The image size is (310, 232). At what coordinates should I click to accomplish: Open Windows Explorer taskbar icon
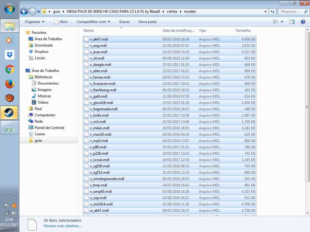click(x=9, y=26)
